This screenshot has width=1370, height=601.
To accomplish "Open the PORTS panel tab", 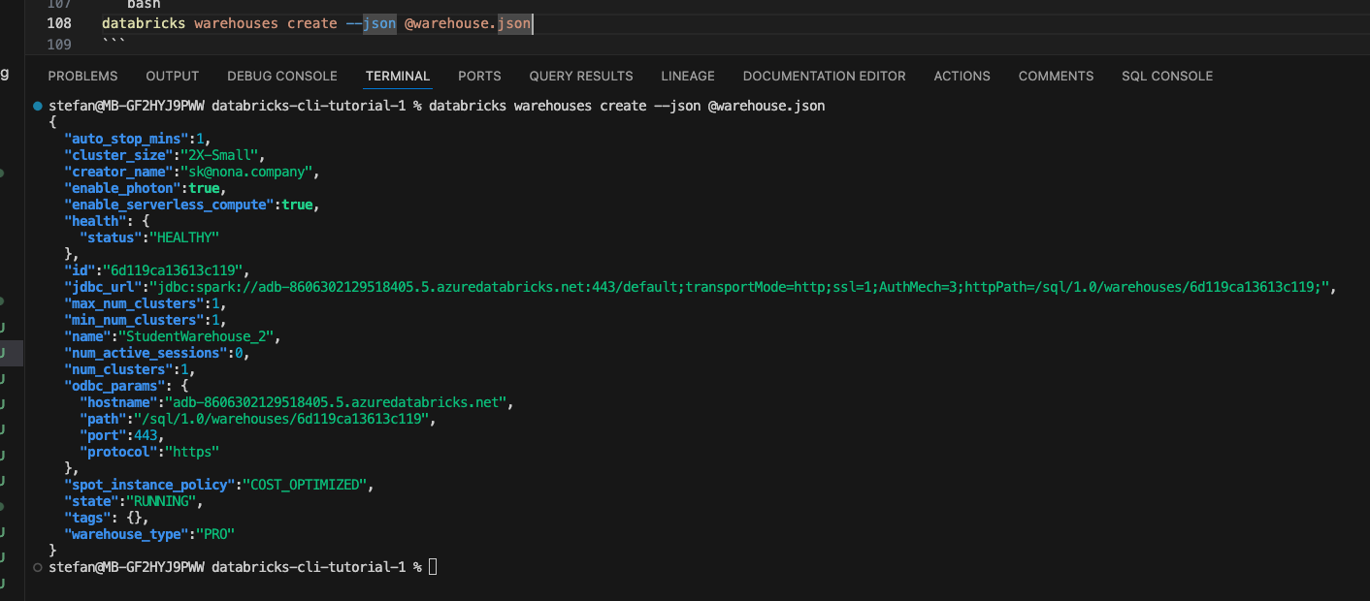I will [x=478, y=76].
